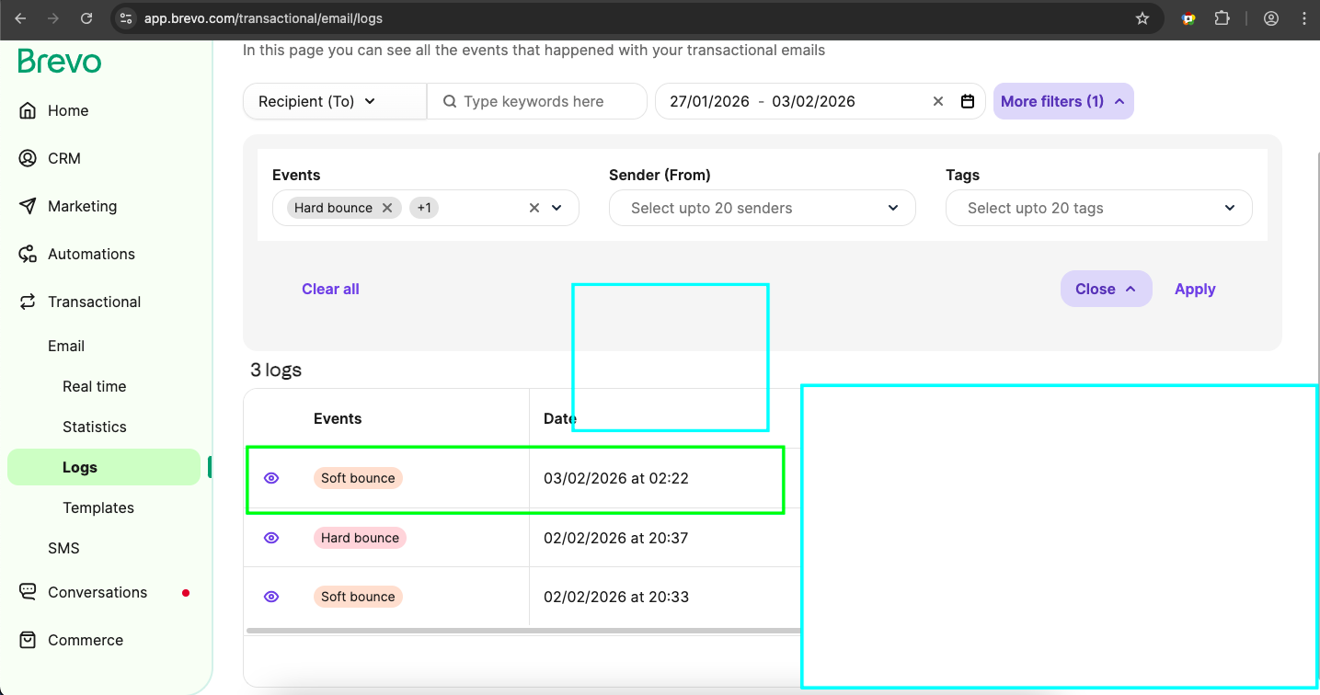Click the Home icon in sidebar
Viewport: 1320px width, 695px height.
click(28, 110)
